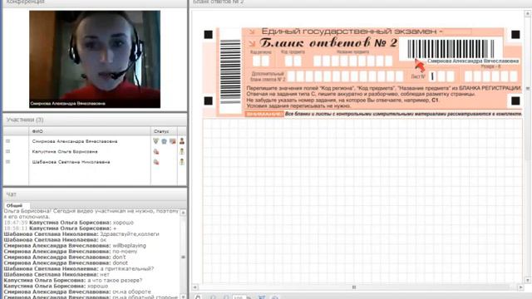The height and width of the screenshot is (299, 532).
Task: Click chat message 'donot'
Action: pyautogui.click(x=120, y=262)
